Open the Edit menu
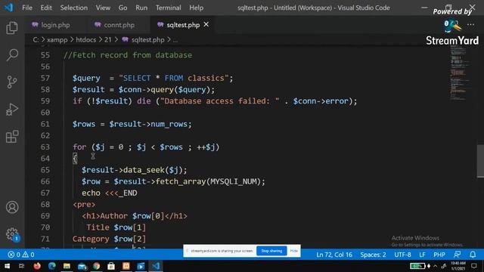This screenshot has width=484, height=272. [x=46, y=8]
